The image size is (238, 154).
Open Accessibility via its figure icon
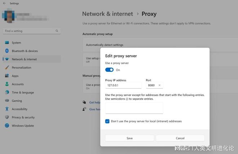[x=7, y=109]
